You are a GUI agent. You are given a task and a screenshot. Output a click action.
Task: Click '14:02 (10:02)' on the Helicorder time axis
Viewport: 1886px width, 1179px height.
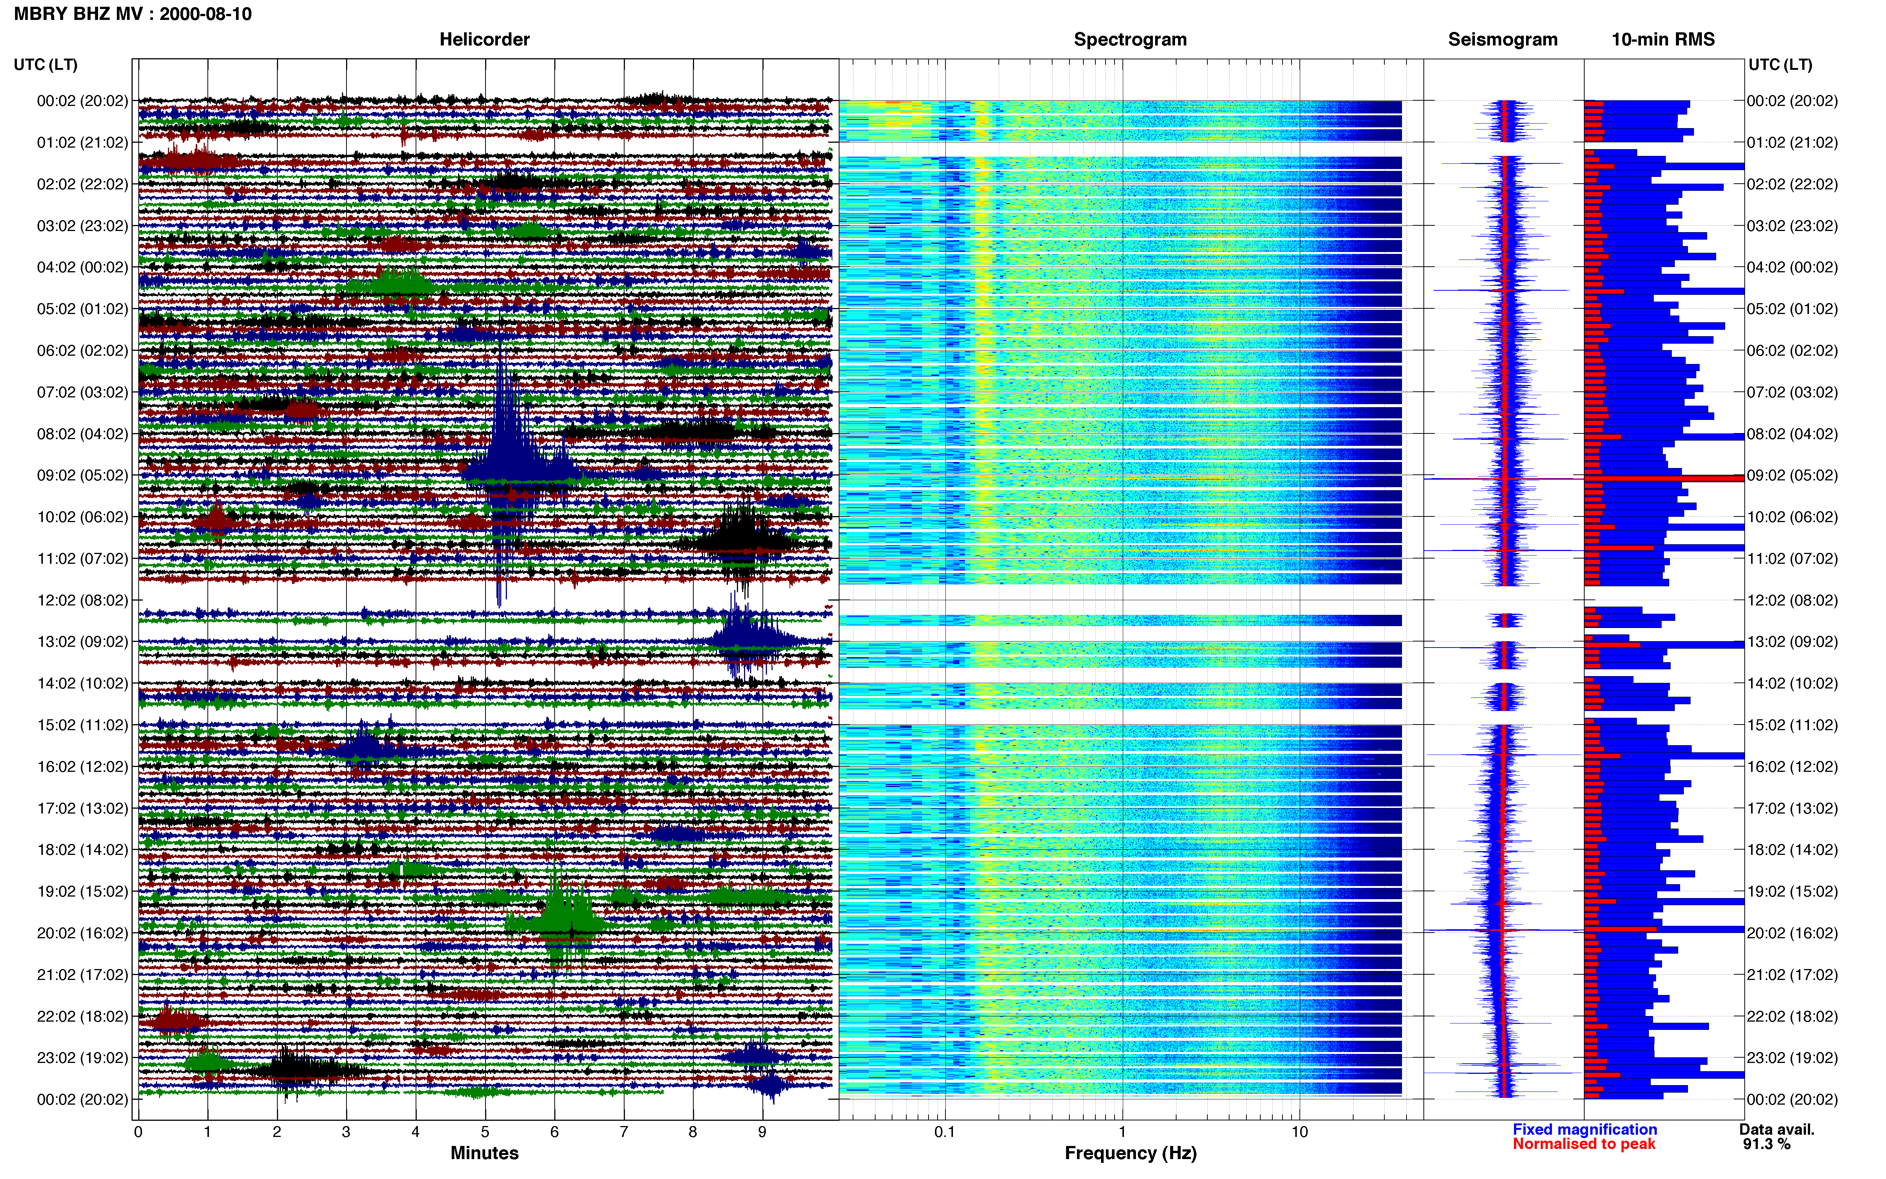83,683
